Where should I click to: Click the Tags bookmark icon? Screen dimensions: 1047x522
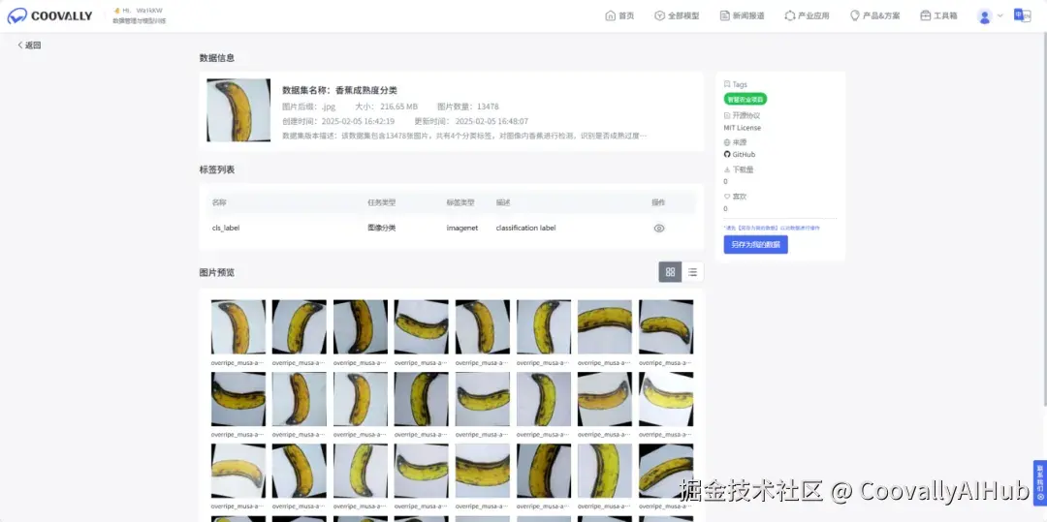[x=727, y=84]
